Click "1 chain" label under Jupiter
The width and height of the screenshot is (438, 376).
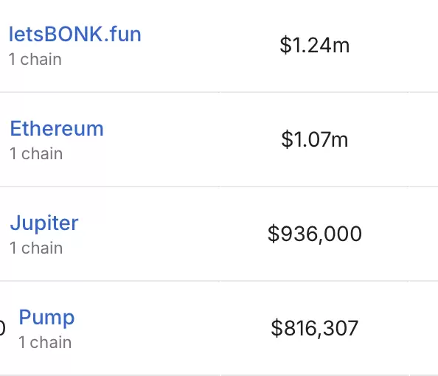pyautogui.click(x=36, y=248)
